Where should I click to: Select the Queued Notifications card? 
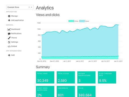click(x=86, y=77)
